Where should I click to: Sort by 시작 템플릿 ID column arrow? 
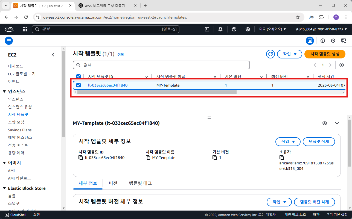click(x=147, y=77)
